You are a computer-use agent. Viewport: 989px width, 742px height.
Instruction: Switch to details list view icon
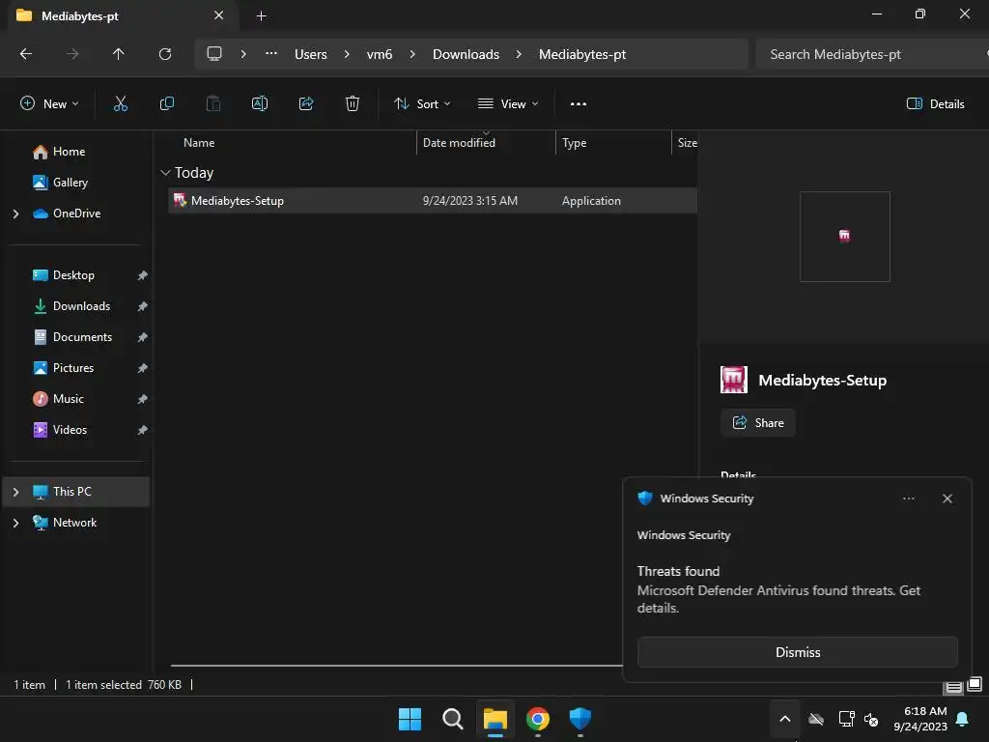point(953,687)
